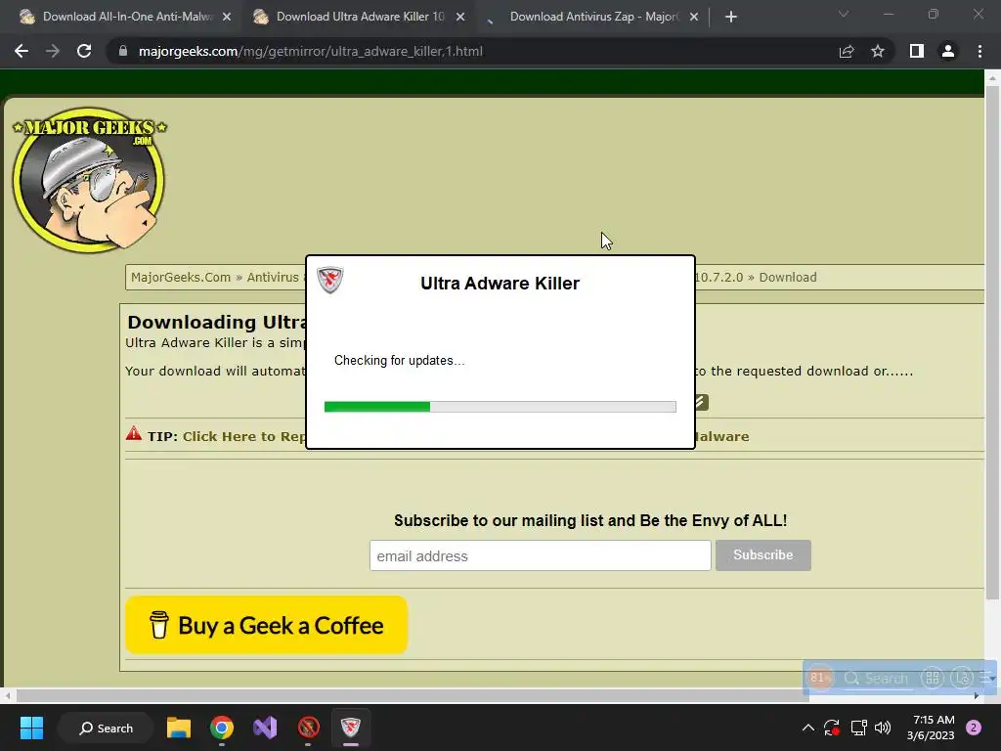Open the Antivirus breadcrumb link

point(273,277)
